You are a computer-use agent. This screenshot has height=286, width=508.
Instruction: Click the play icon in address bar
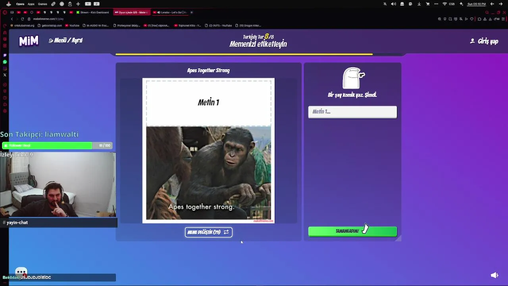466,19
